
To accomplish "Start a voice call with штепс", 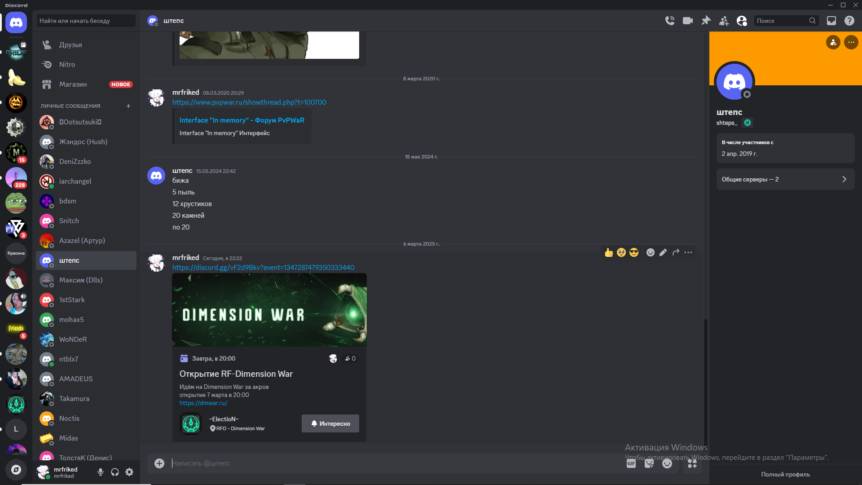I will coord(669,21).
